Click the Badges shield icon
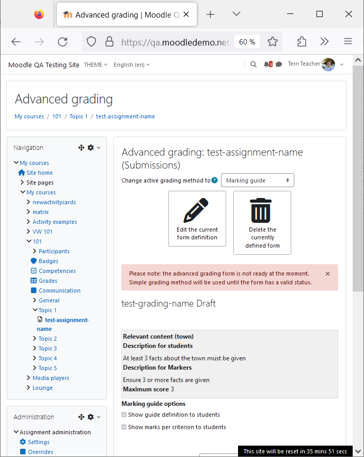 pyautogui.click(x=34, y=261)
